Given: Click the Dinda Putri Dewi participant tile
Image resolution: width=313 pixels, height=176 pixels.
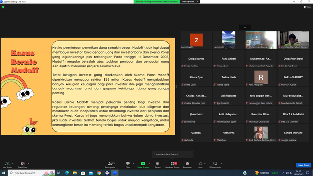Looking at the screenshot, I should [x=293, y=59].
